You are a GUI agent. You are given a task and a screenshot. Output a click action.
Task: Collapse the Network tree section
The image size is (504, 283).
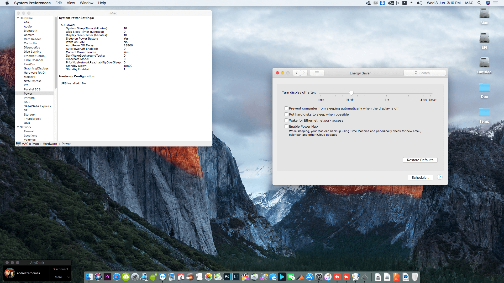[18, 127]
